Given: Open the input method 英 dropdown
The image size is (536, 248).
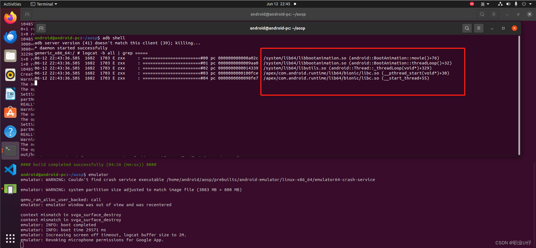Looking at the screenshot, I should (485, 4).
